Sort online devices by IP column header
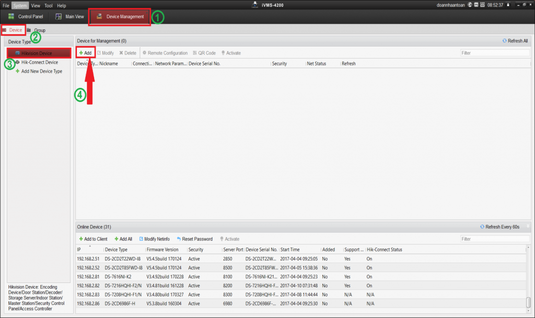Viewport: 535px width, 318px height. pyautogui.click(x=79, y=249)
